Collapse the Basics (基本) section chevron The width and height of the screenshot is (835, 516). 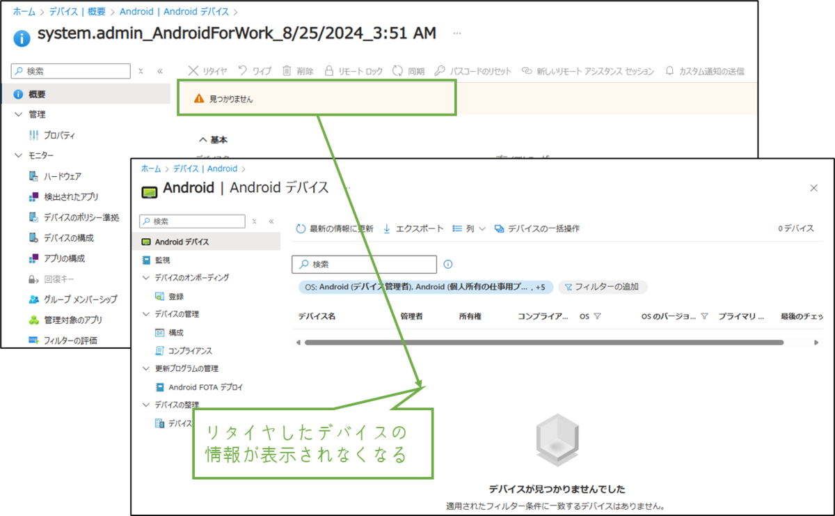[x=202, y=140]
